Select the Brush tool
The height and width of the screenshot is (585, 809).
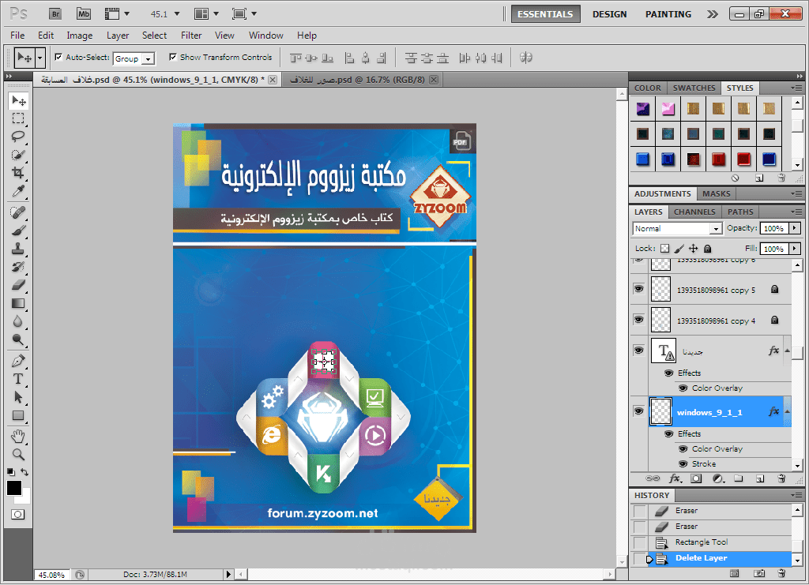tap(18, 231)
